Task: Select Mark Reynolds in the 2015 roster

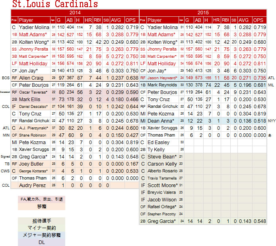Action: pyautogui.click(x=162, y=85)
